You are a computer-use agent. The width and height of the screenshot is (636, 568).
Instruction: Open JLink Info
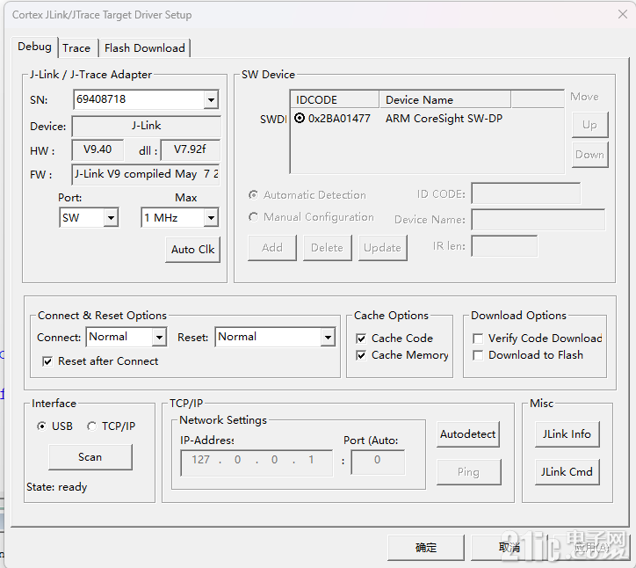[567, 434]
